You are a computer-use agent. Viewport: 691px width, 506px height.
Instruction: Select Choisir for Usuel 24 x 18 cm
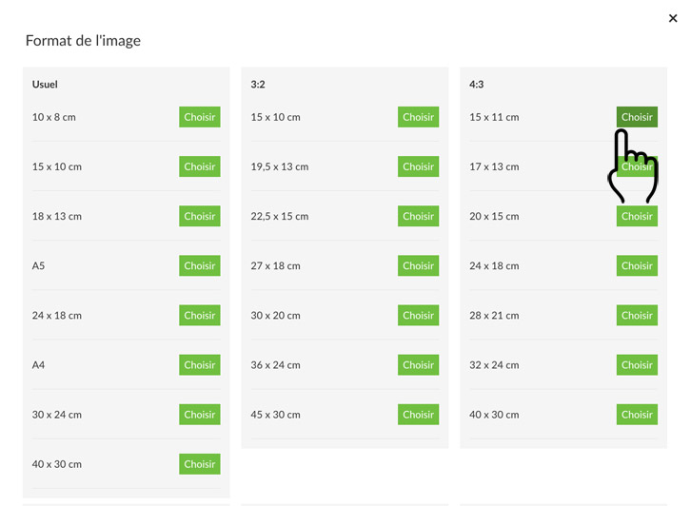click(199, 315)
